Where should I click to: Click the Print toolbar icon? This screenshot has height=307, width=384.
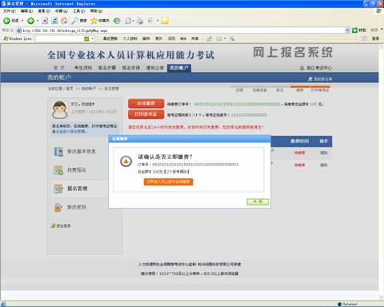[x=140, y=21]
